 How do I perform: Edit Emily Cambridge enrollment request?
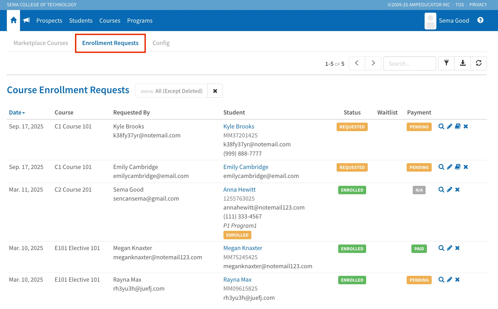[450, 167]
